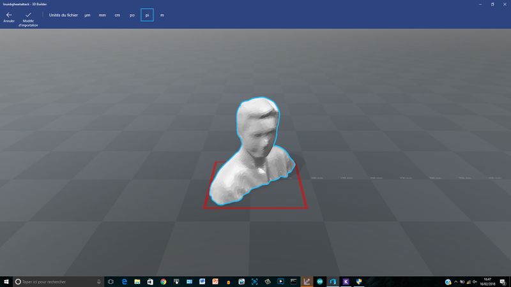This screenshot has width=511, height=287.
Task: Open Arduino IDE from taskbar
Action: 319,281
